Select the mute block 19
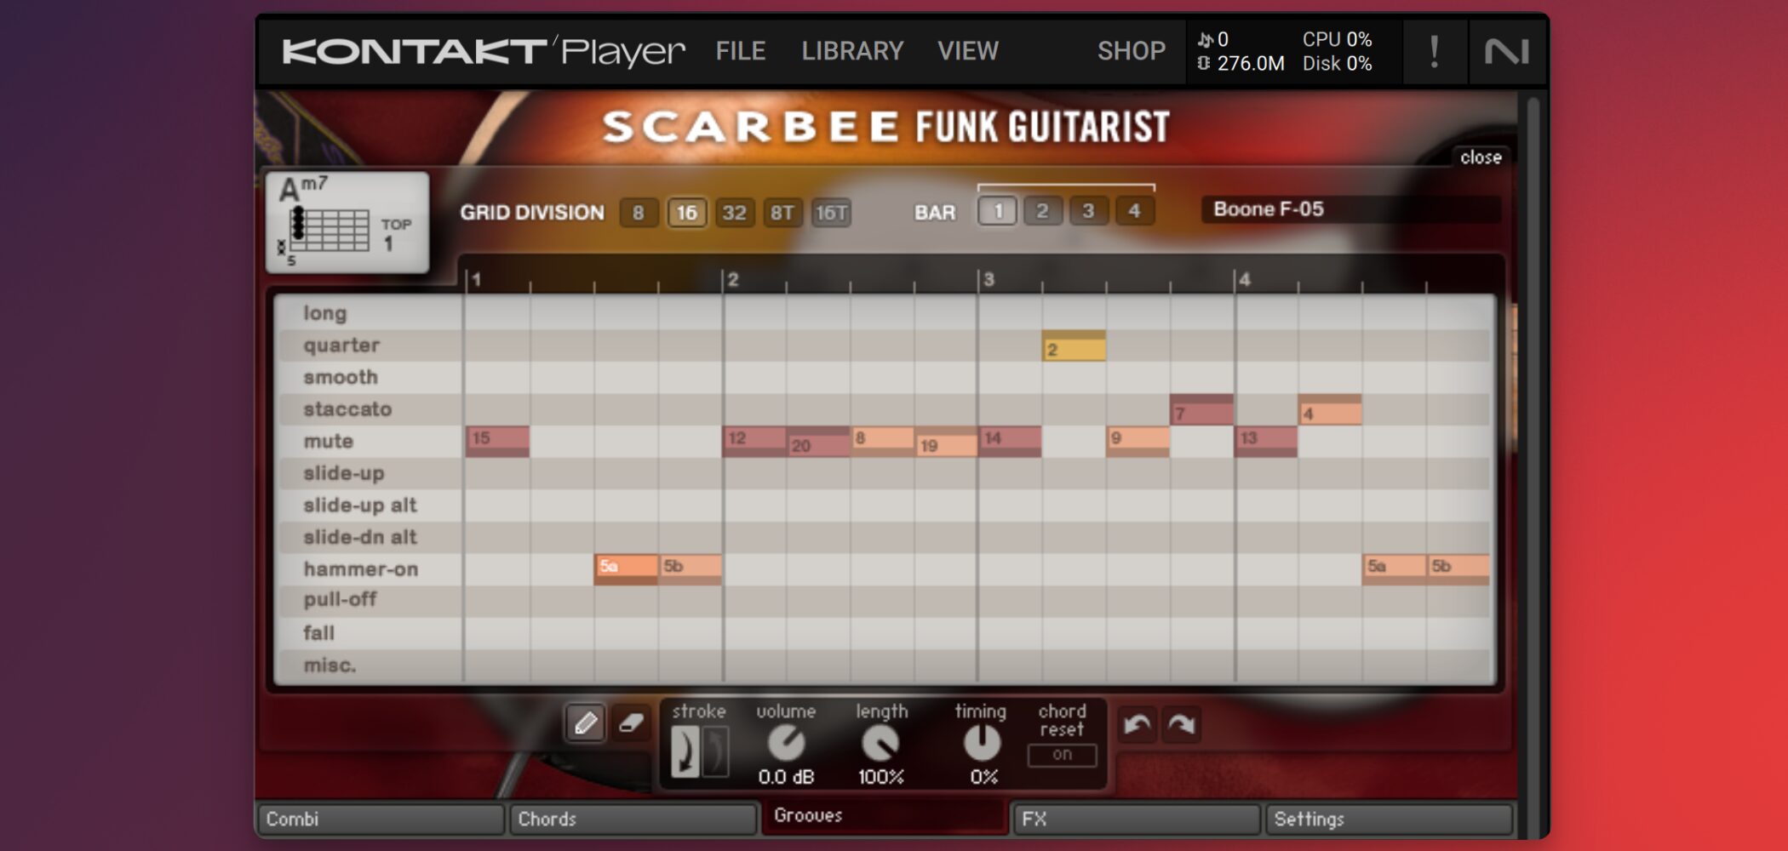 coord(947,442)
